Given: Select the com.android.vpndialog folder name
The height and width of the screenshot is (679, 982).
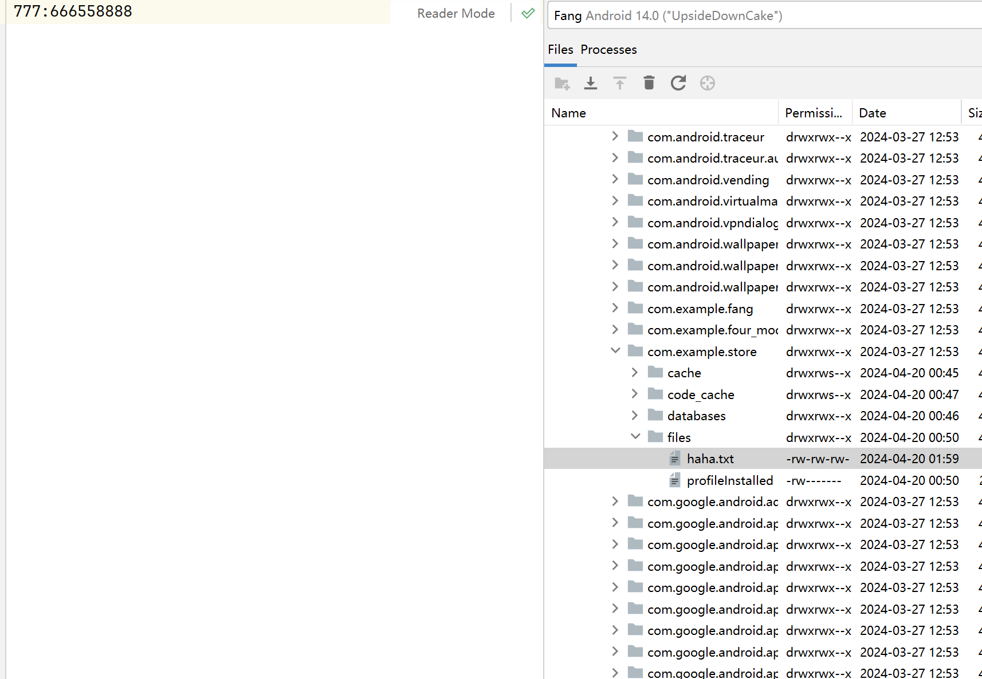Looking at the screenshot, I should (x=713, y=223).
